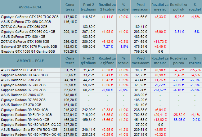This screenshot has width=202, height=137.
Task: Click the +28,62 € half-year difference
Action: 179,115
